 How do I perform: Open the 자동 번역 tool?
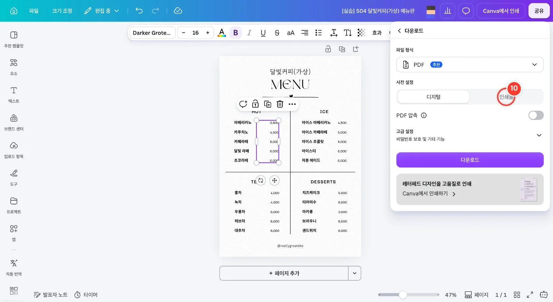coord(14,268)
